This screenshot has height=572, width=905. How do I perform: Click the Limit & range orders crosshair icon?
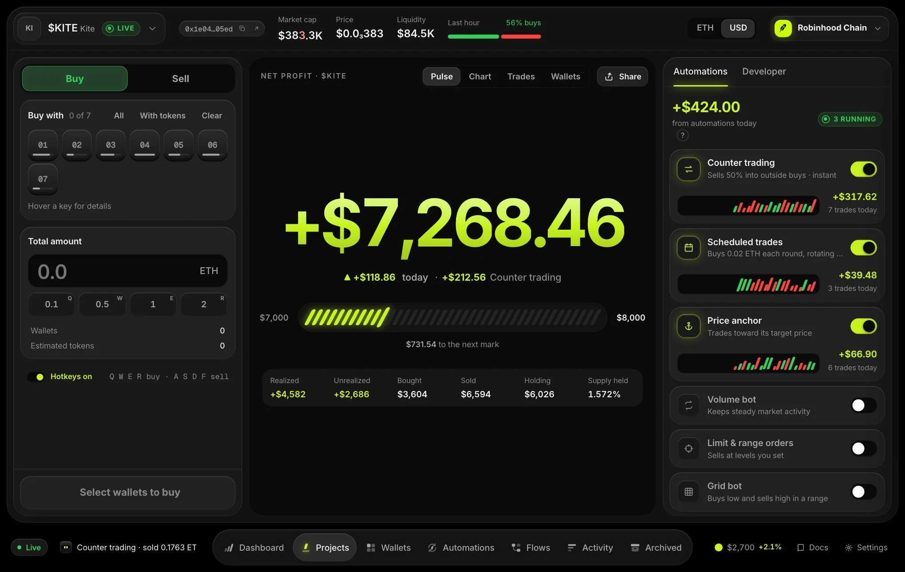pyautogui.click(x=689, y=449)
